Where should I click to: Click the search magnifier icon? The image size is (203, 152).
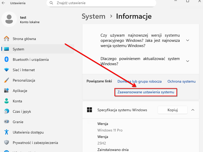[x=51, y=3]
